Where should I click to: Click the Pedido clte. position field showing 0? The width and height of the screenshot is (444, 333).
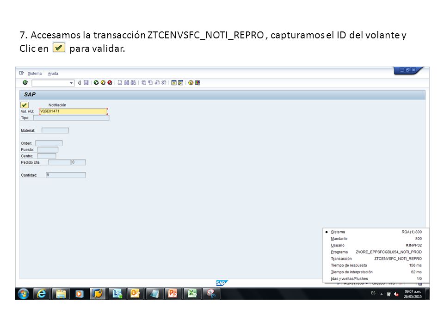[x=79, y=162]
